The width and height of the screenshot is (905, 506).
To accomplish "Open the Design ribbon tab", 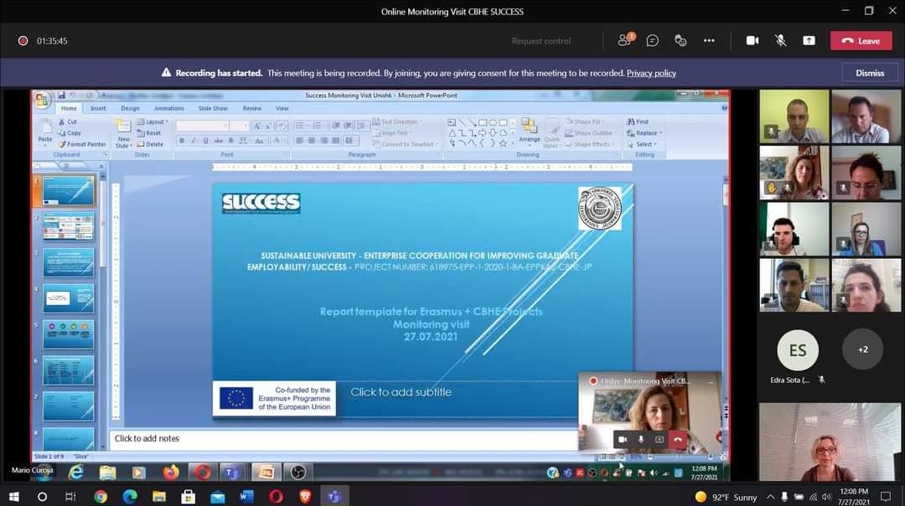I will click(130, 108).
